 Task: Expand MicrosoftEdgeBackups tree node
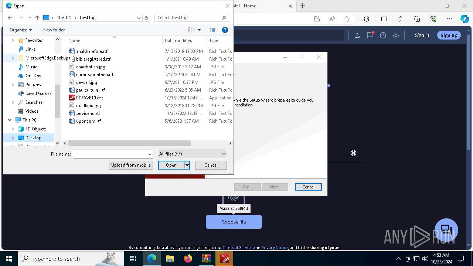pyautogui.click(x=13, y=58)
